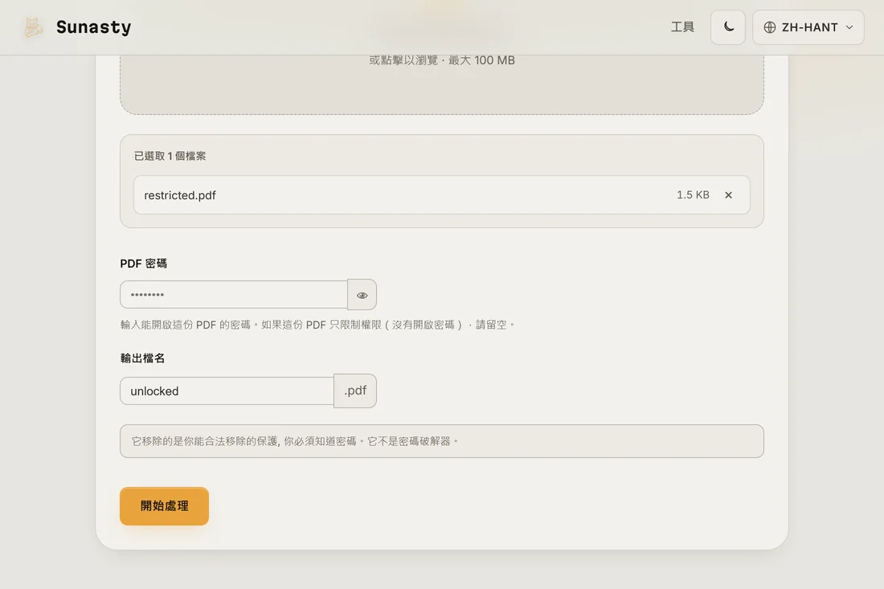Click the notice about 密碼破解器

(x=441, y=441)
